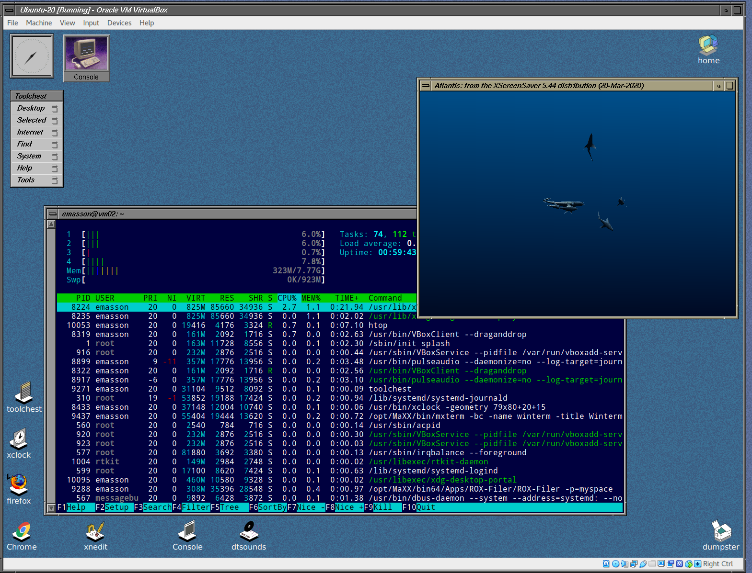The height and width of the screenshot is (573, 752).
Task: Expand the System toolchest menu
Action: tap(29, 156)
